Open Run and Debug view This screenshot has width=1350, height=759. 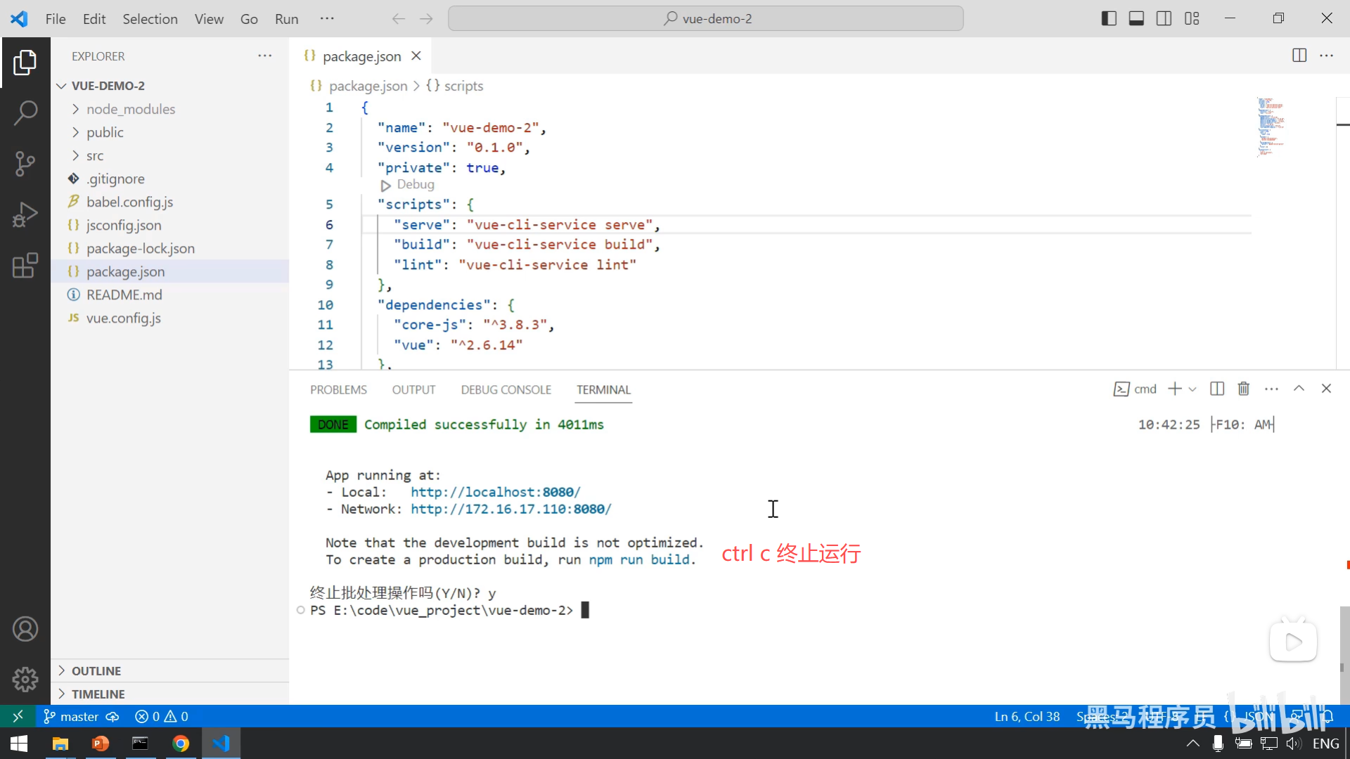point(25,214)
